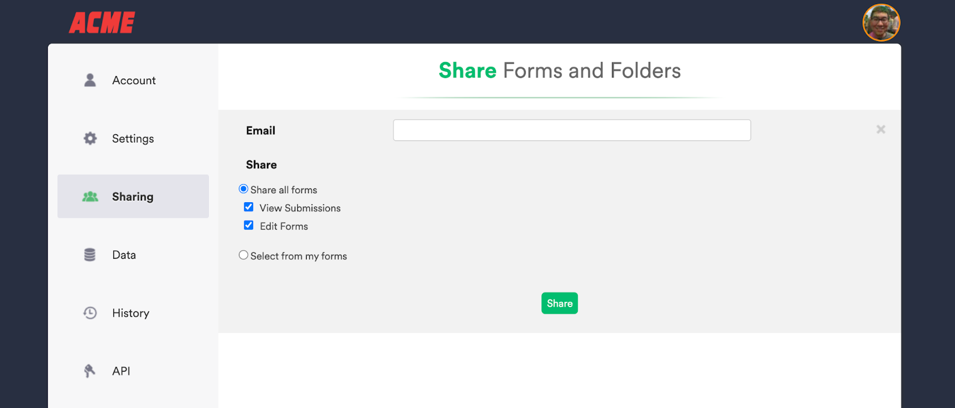
Task: Click the ACME logo
Action: pos(102,23)
